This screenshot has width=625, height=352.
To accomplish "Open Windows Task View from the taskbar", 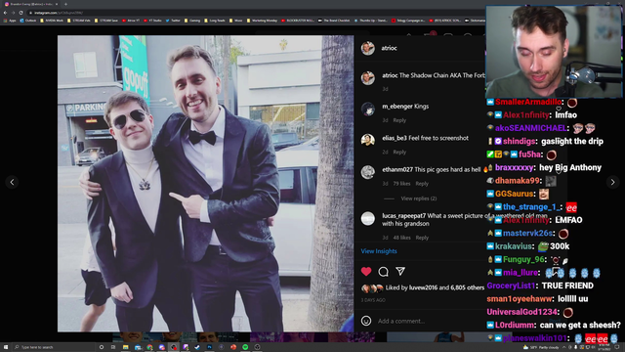I will point(113,347).
